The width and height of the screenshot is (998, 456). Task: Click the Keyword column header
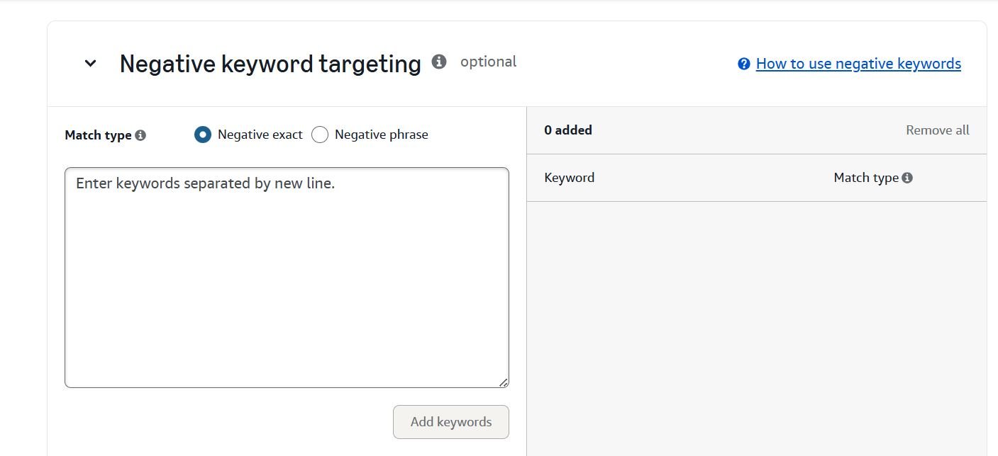tap(569, 178)
